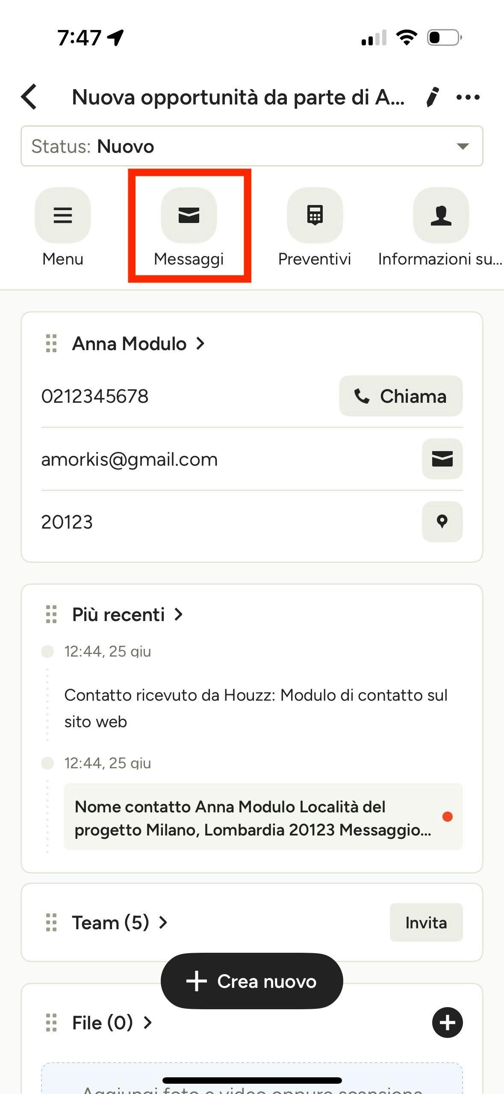Tap the Invita button in Team
The image size is (504, 1094).
point(426,922)
